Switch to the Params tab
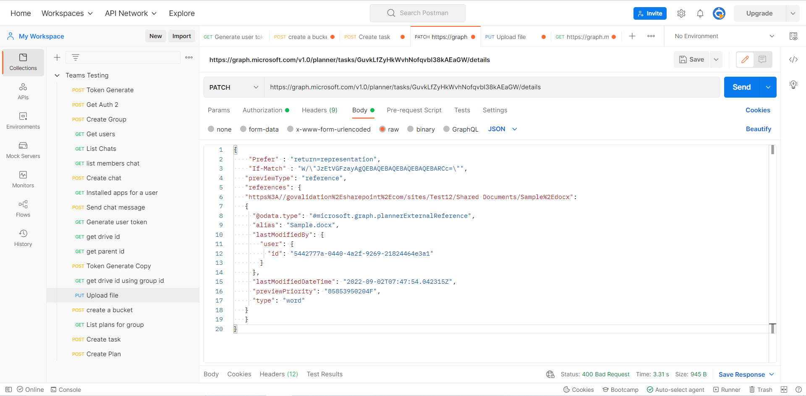 (219, 110)
